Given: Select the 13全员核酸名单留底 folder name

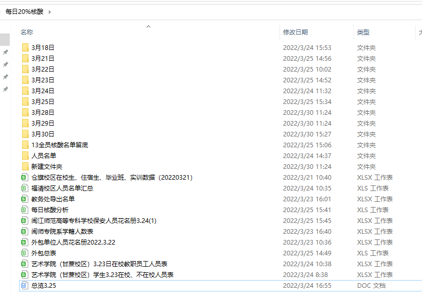Looking at the screenshot, I should [60, 145].
